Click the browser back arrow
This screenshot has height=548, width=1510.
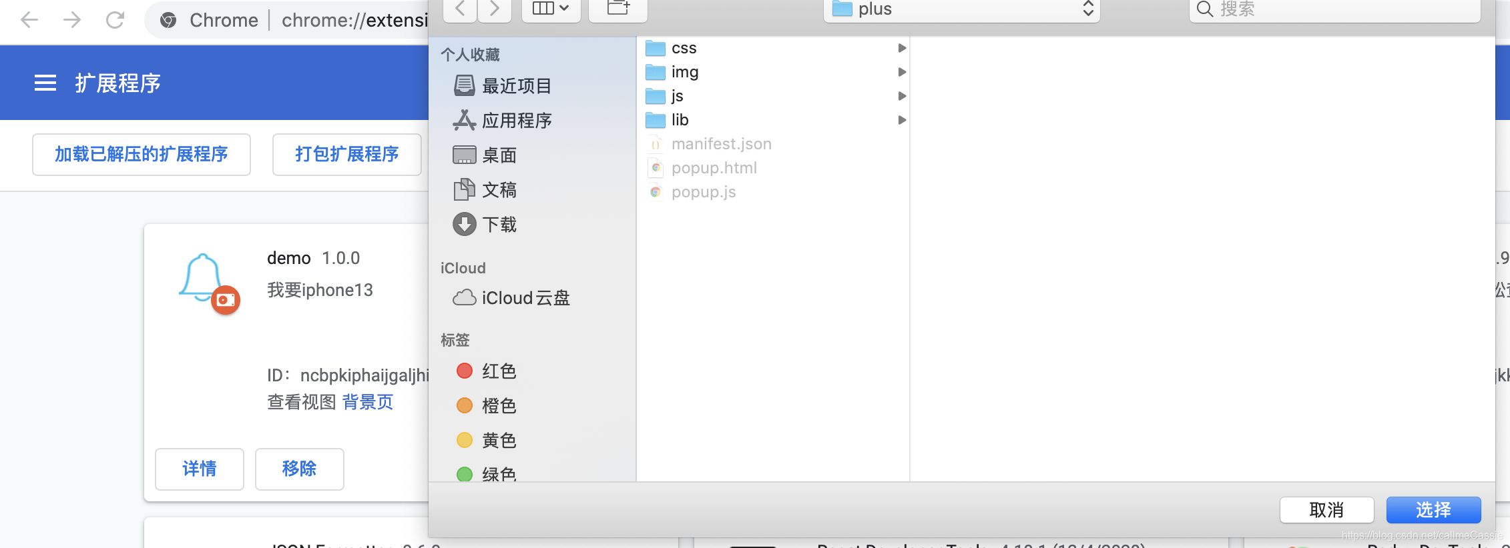click(29, 20)
